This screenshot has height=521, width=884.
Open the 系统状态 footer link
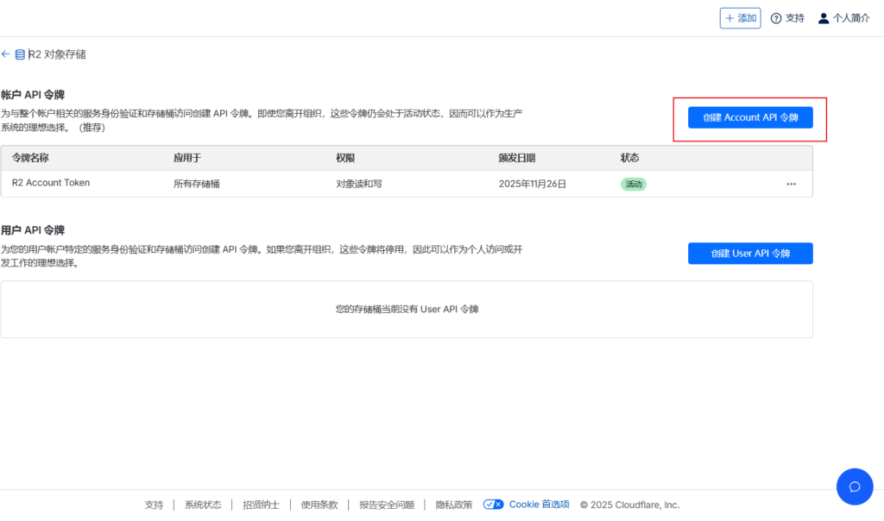tap(203, 505)
